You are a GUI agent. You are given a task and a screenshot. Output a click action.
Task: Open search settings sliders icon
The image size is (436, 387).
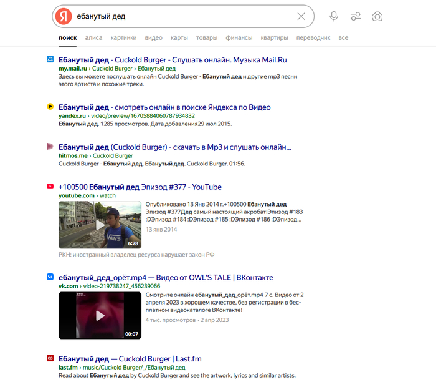pos(356,17)
